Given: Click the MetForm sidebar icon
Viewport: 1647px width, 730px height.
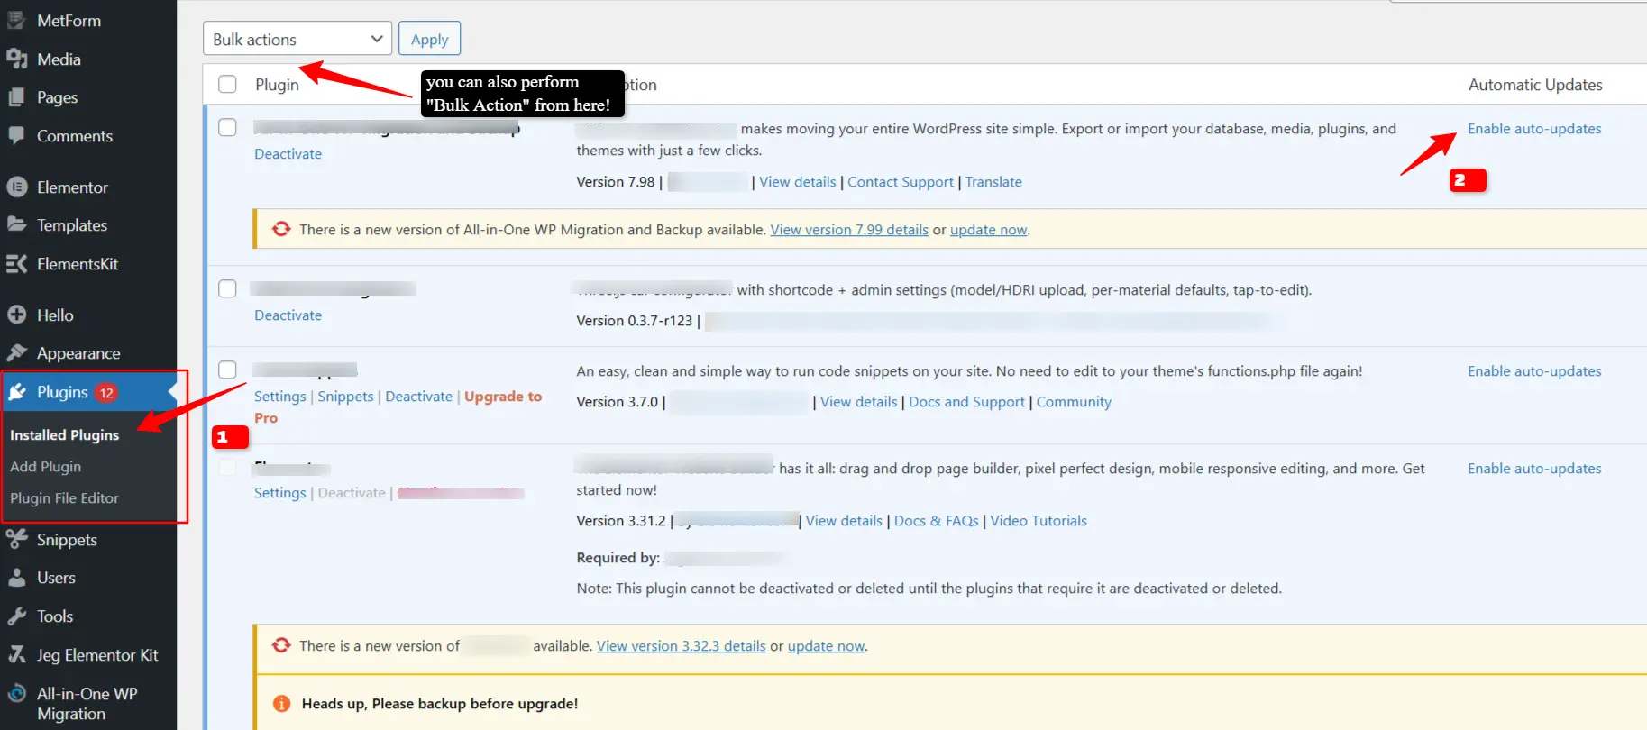Looking at the screenshot, I should point(16,20).
